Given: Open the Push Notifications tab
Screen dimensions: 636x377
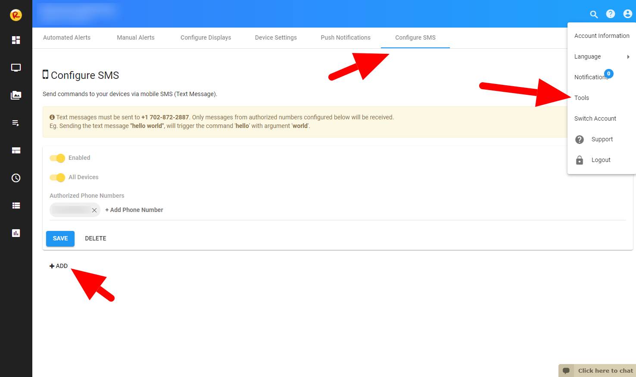Looking at the screenshot, I should tap(346, 37).
